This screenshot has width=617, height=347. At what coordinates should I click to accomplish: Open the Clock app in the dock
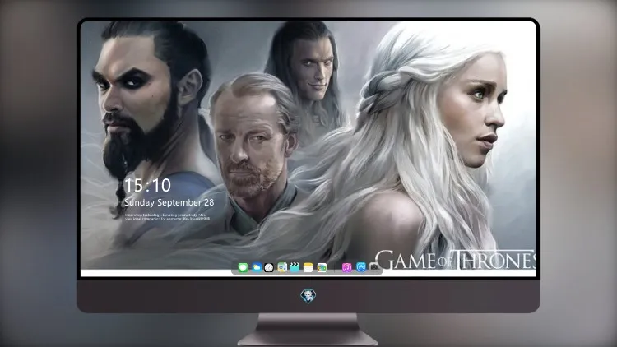(x=269, y=267)
